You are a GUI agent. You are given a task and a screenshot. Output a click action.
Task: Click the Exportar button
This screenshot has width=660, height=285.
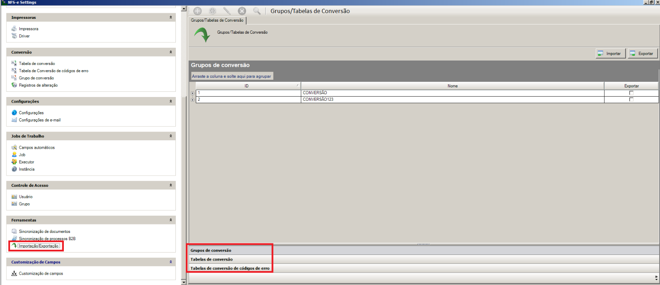pos(643,53)
